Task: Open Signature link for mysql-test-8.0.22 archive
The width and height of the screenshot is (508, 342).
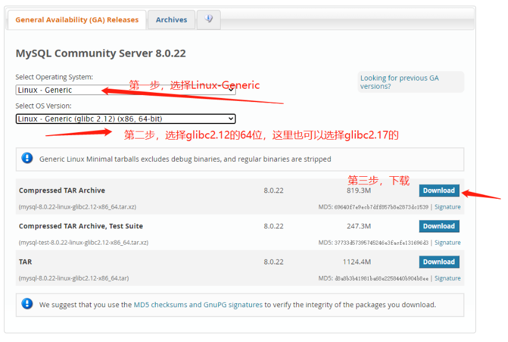Action: [448, 243]
